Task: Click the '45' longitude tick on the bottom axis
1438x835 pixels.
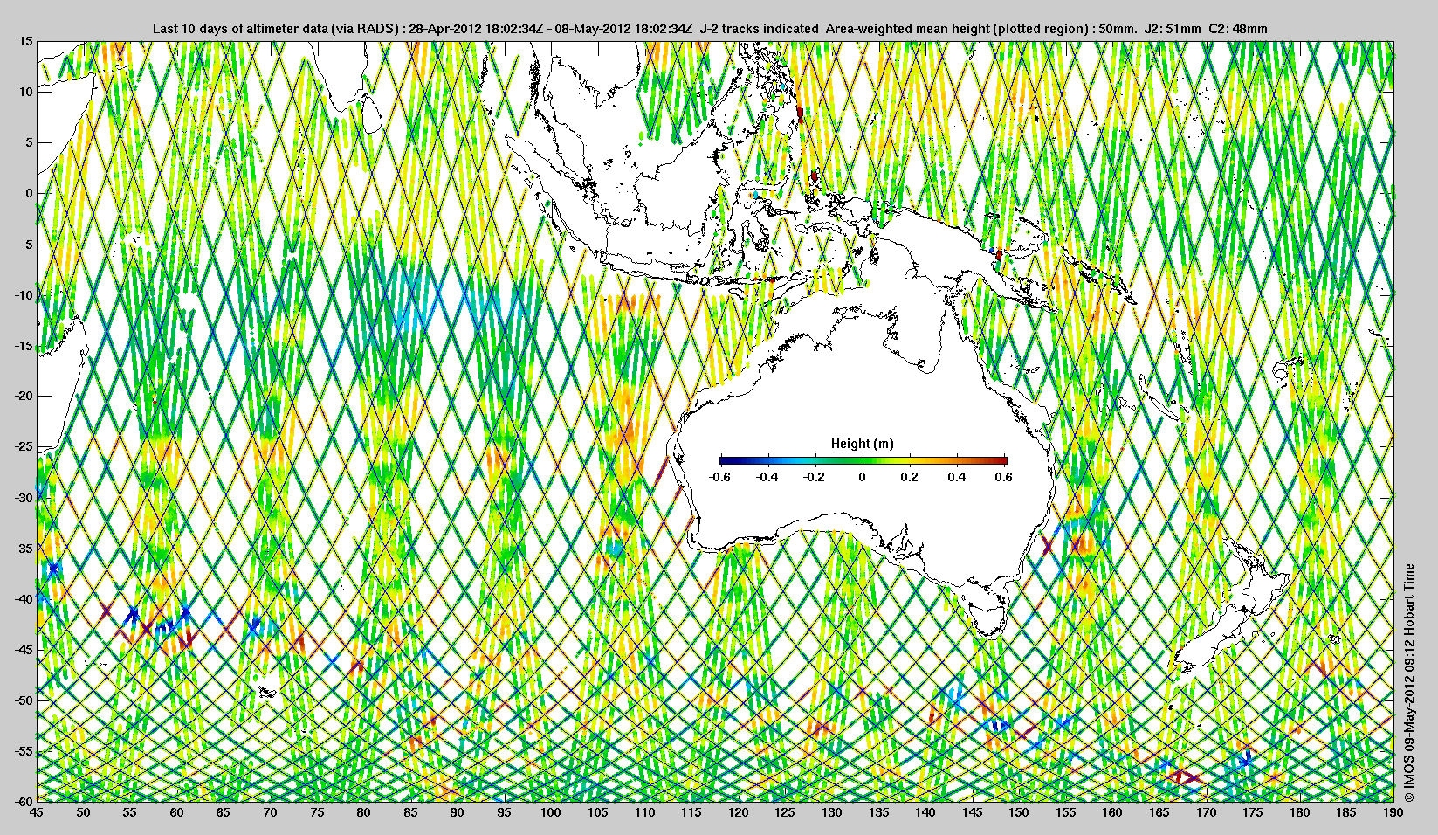Action: click(37, 812)
